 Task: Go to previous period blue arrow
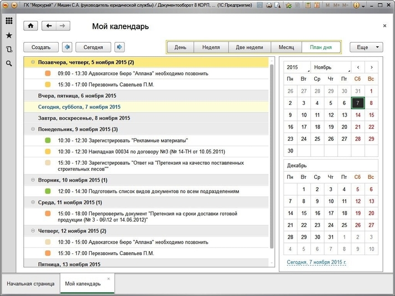[67, 47]
